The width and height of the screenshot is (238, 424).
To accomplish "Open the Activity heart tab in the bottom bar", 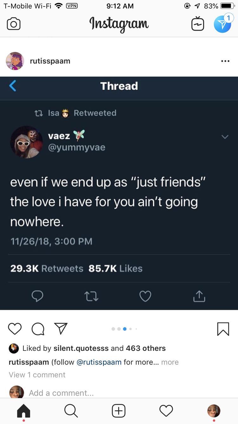I will point(166,411).
